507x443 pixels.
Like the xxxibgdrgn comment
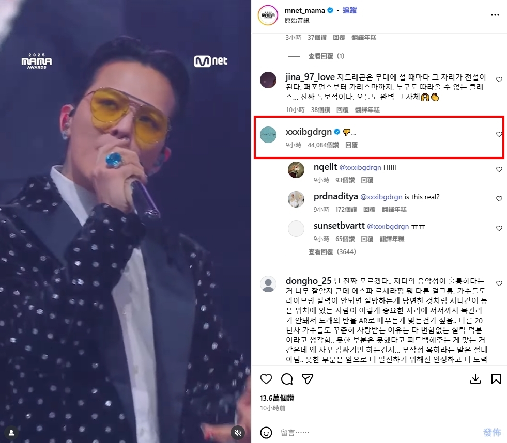(499, 134)
